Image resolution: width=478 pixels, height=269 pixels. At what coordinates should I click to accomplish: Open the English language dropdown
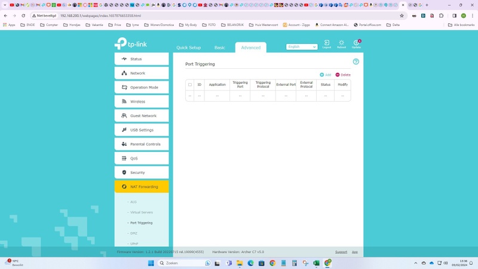[302, 47]
